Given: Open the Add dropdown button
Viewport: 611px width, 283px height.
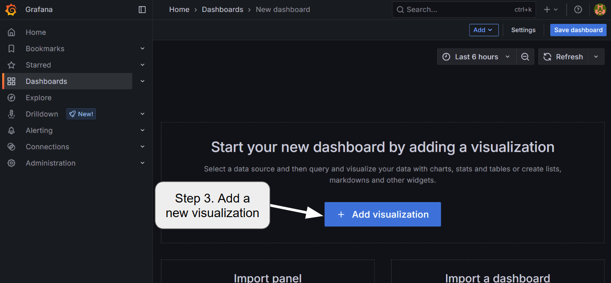Looking at the screenshot, I should click(484, 30).
